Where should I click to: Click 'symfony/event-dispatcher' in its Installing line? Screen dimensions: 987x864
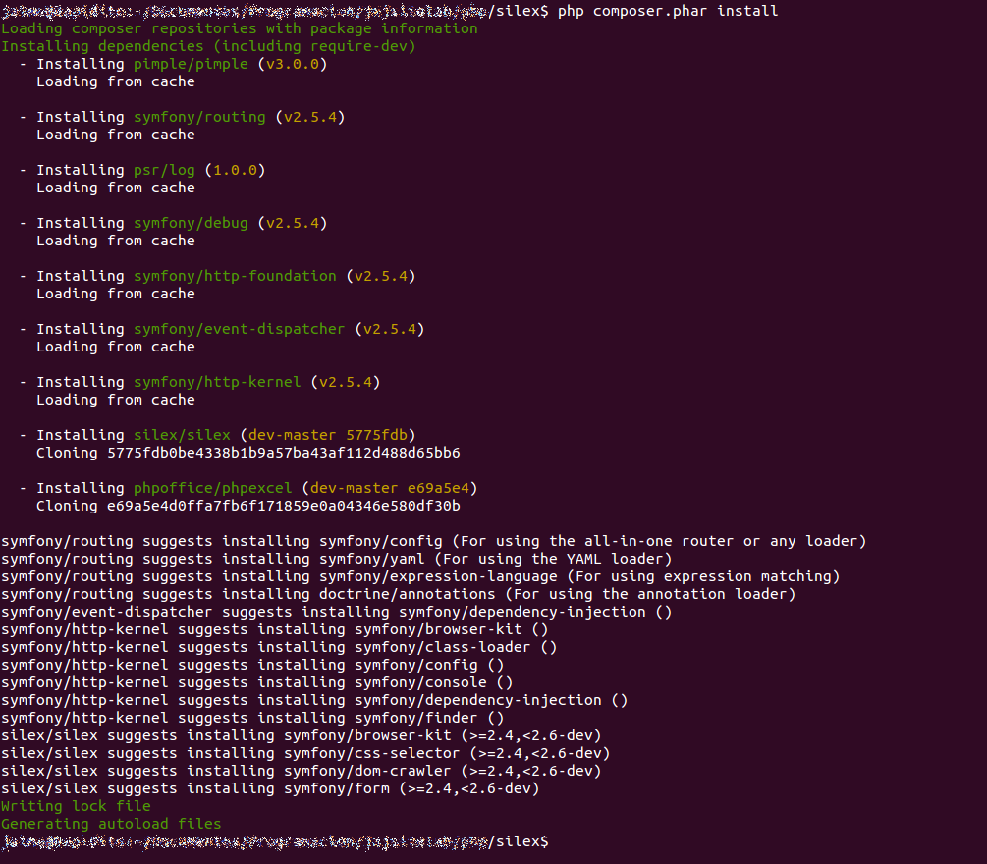tap(240, 328)
